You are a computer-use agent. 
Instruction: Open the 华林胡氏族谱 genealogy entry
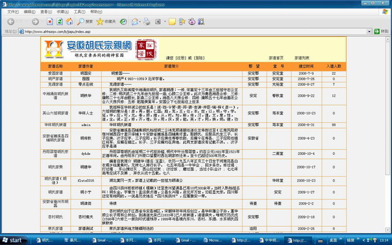coord(56,125)
